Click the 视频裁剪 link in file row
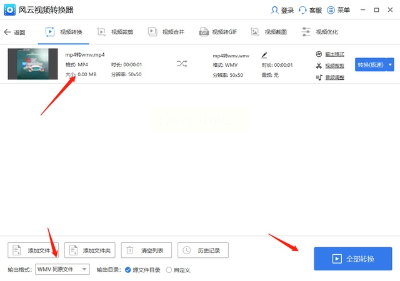400x281 pixels. (x=334, y=66)
